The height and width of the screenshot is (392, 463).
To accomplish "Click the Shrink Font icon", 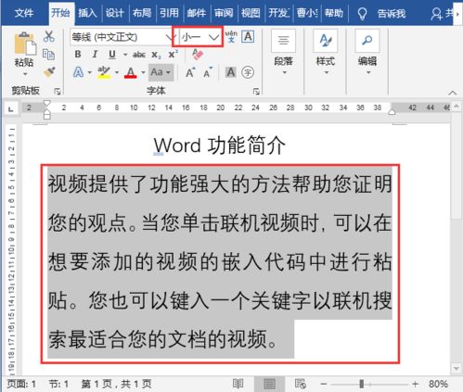I will (x=208, y=72).
